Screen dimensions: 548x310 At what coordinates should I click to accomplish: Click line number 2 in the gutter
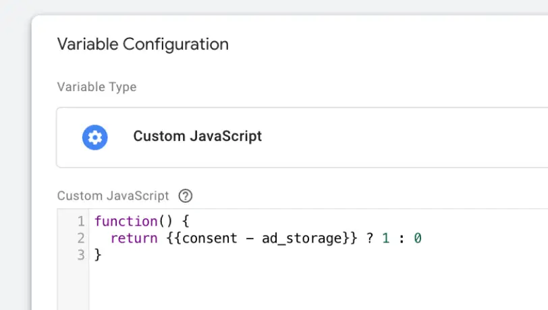click(x=81, y=238)
